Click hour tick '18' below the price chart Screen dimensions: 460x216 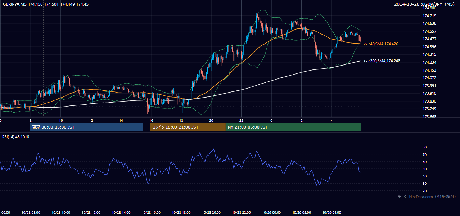pos(181,120)
